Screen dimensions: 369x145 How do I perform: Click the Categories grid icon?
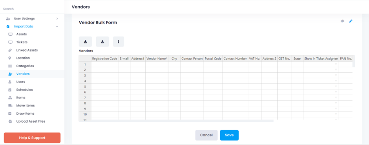[x=10, y=66]
